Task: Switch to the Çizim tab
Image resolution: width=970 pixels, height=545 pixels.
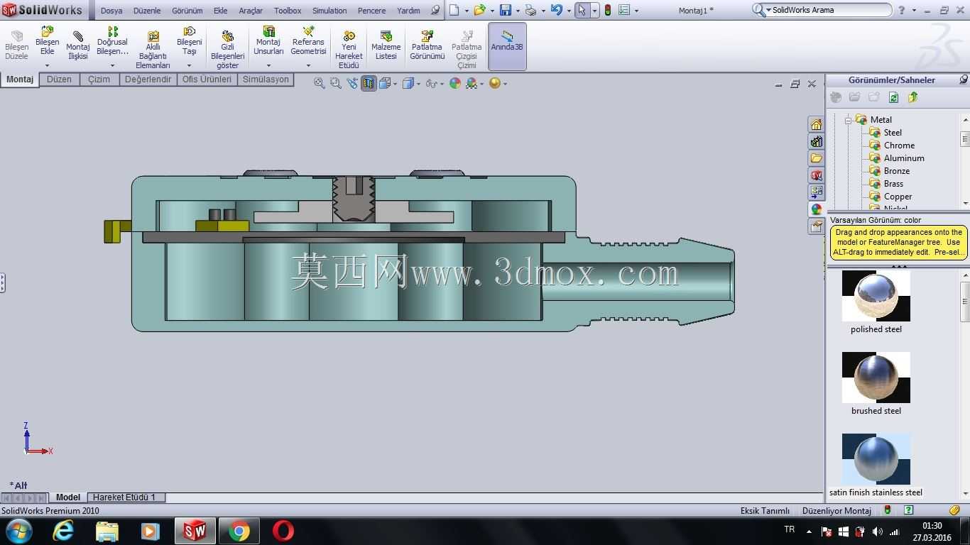Action: pos(99,79)
